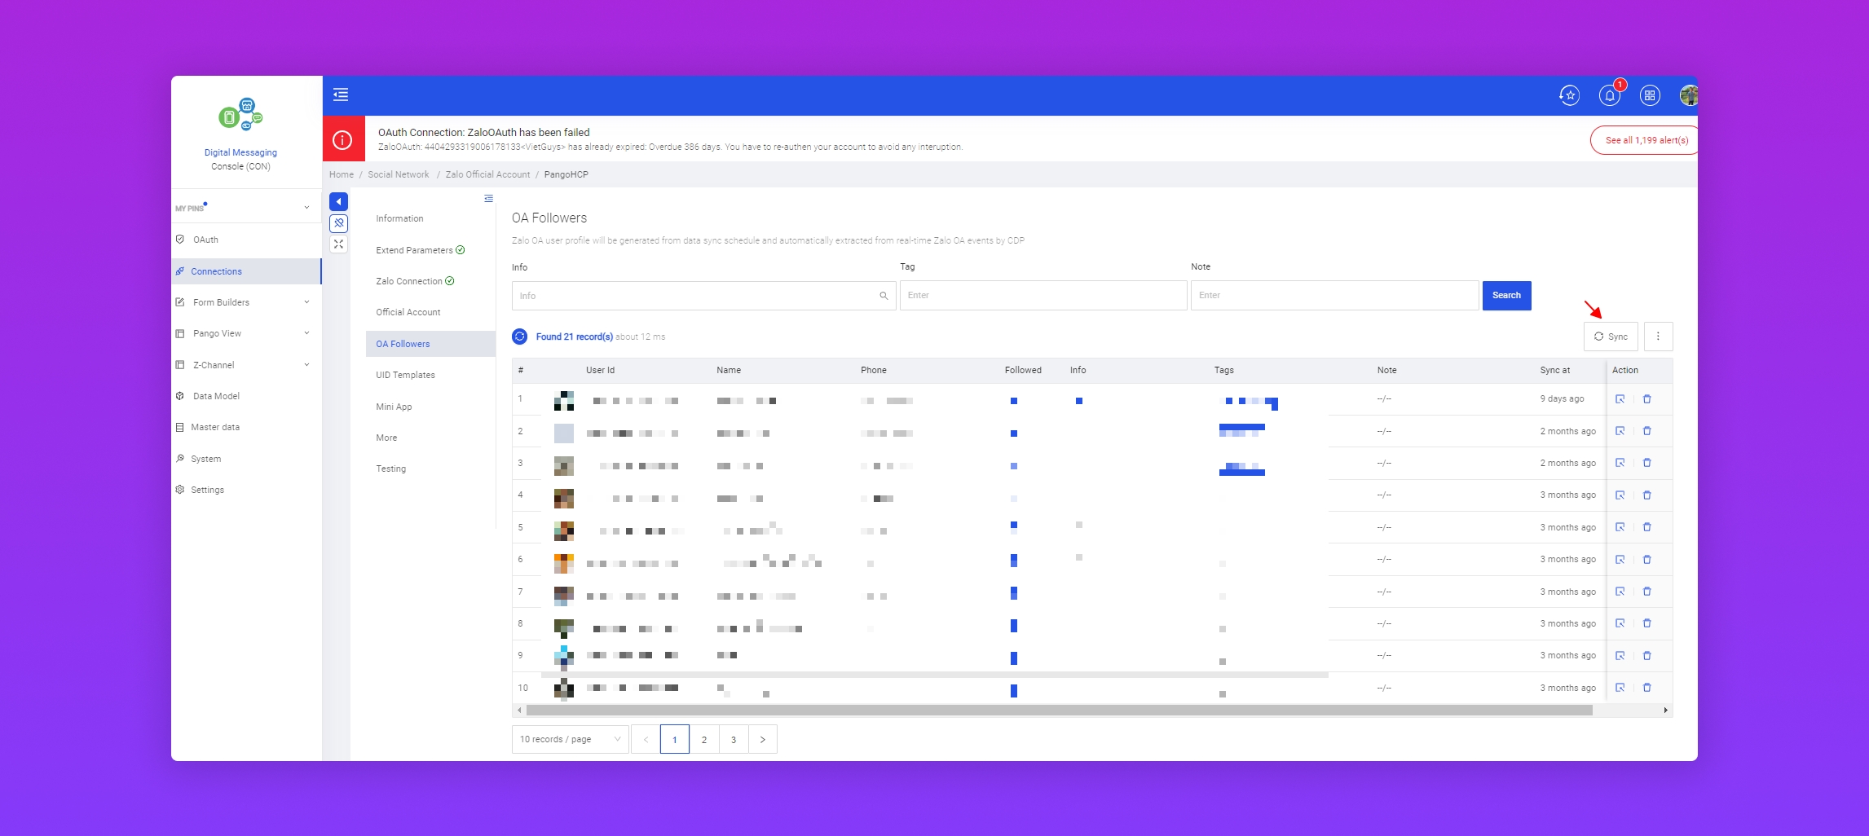1869x836 pixels.
Task: Click the apps grid icon in header
Action: [1650, 96]
